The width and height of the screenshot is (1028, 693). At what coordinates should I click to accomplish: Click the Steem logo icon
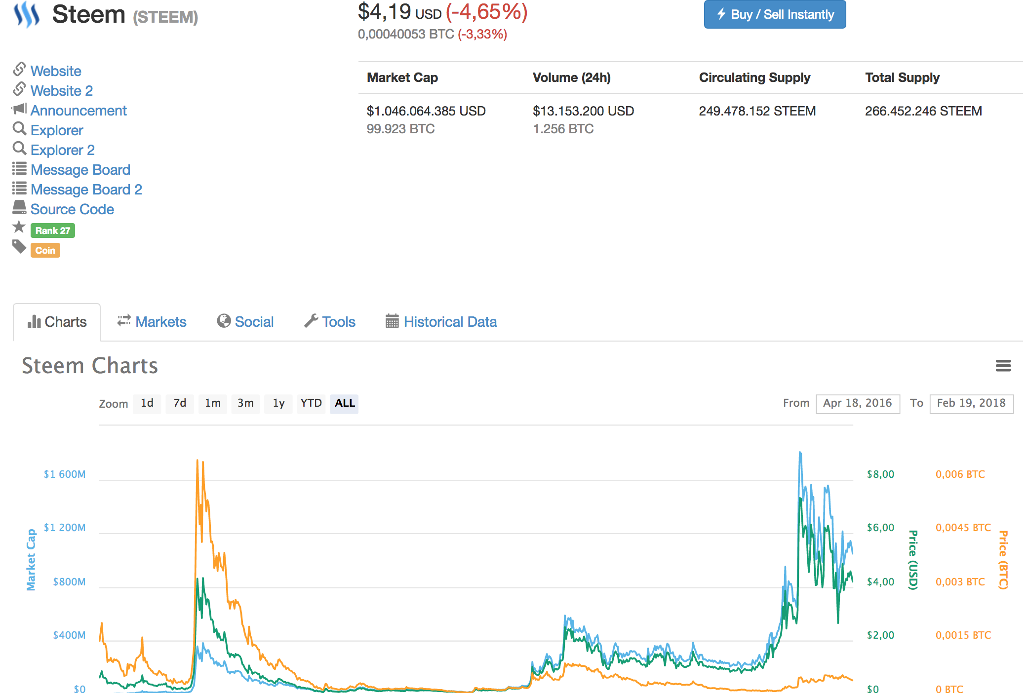click(27, 14)
